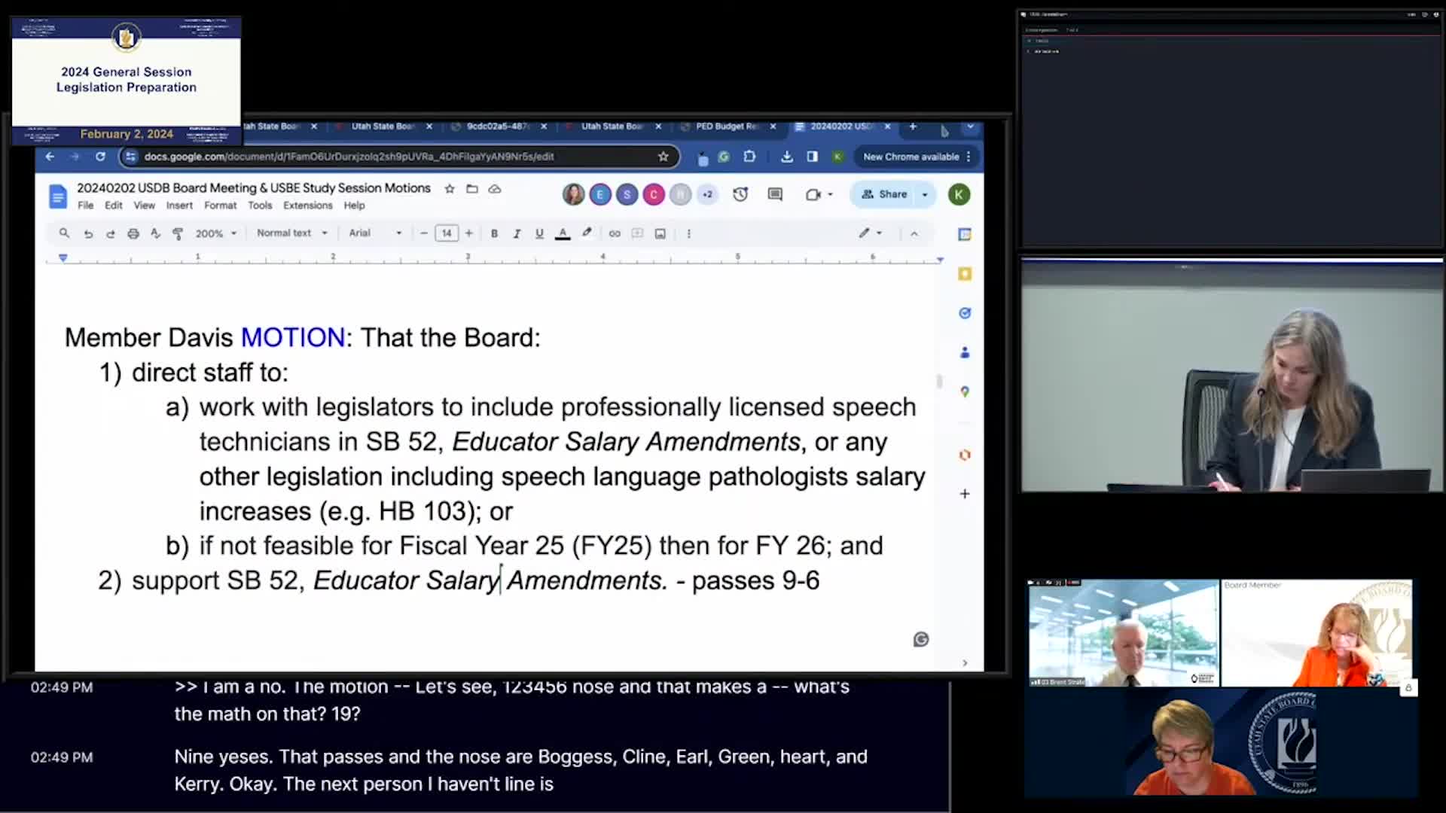1446x813 pixels.
Task: Open the Insert menu
Action: [x=179, y=206]
